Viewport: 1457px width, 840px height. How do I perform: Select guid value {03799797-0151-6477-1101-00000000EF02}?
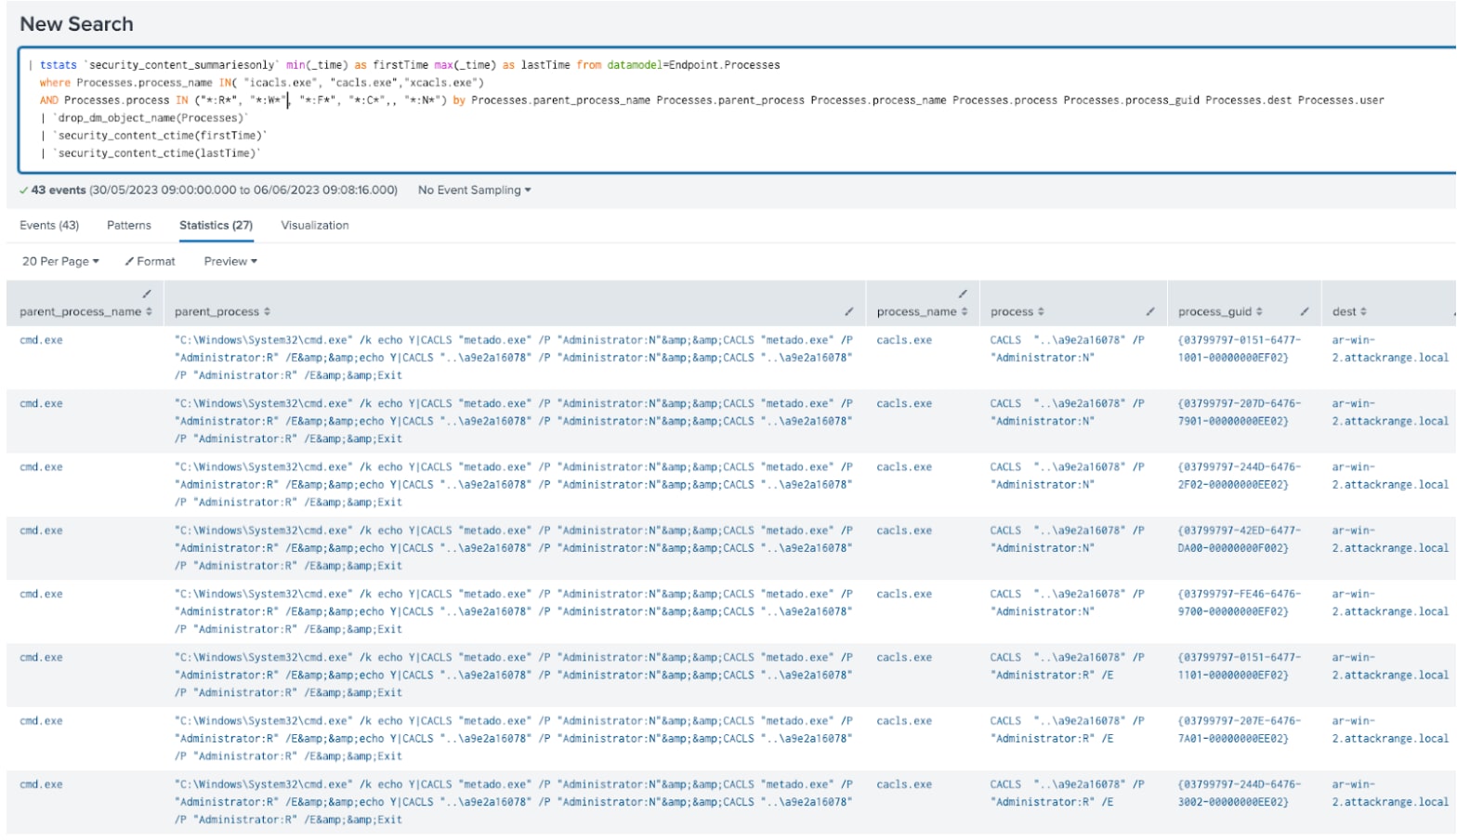tap(1240, 666)
